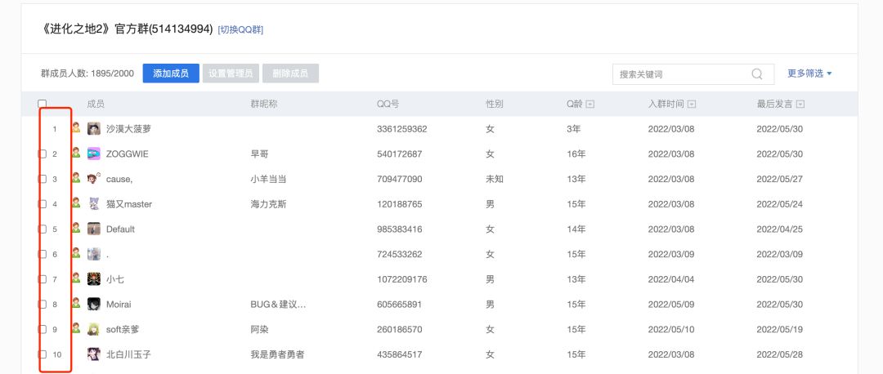Click the 设置管理员 button
Screen dimensions: 883x374
[231, 73]
